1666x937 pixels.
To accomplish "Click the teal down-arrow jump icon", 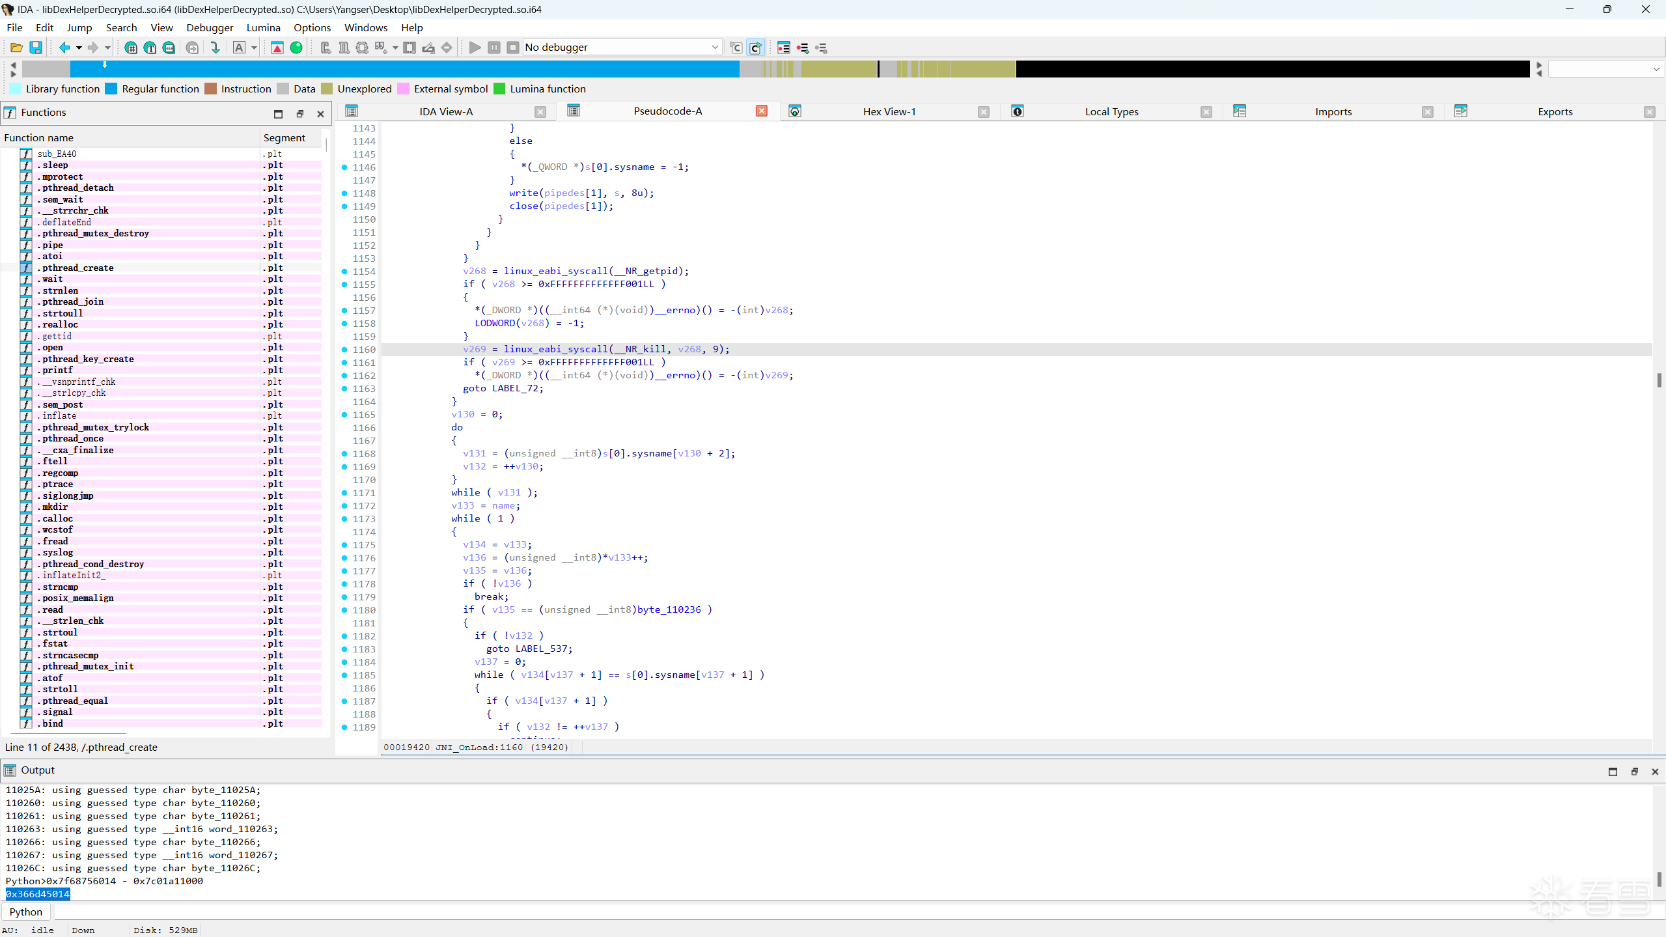I will (215, 48).
